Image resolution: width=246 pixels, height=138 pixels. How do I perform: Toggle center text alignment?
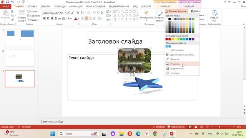pyautogui.click(x=86, y=18)
